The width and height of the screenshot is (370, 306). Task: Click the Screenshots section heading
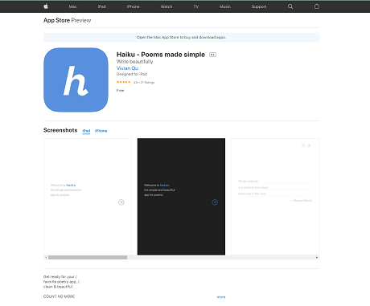(x=60, y=130)
